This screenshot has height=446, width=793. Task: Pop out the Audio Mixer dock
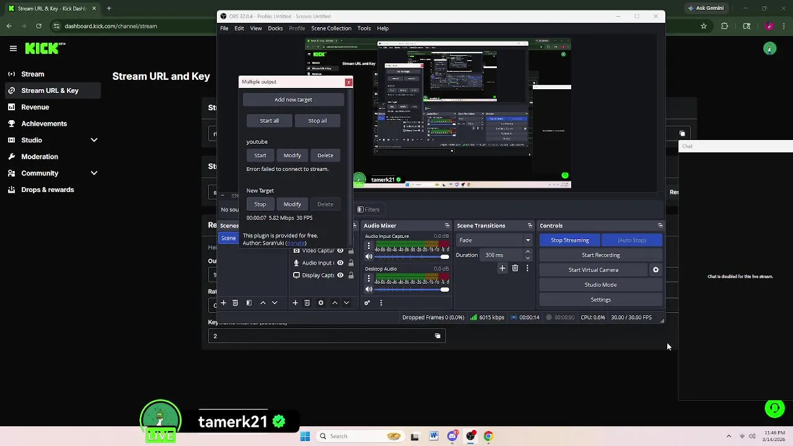pos(447,225)
